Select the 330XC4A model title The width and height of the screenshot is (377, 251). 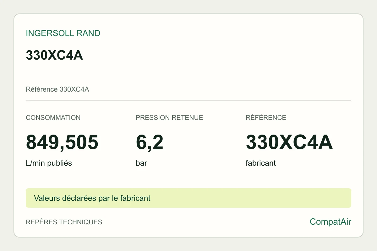click(54, 55)
